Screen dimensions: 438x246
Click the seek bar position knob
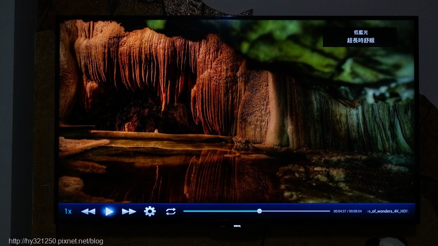260,211
